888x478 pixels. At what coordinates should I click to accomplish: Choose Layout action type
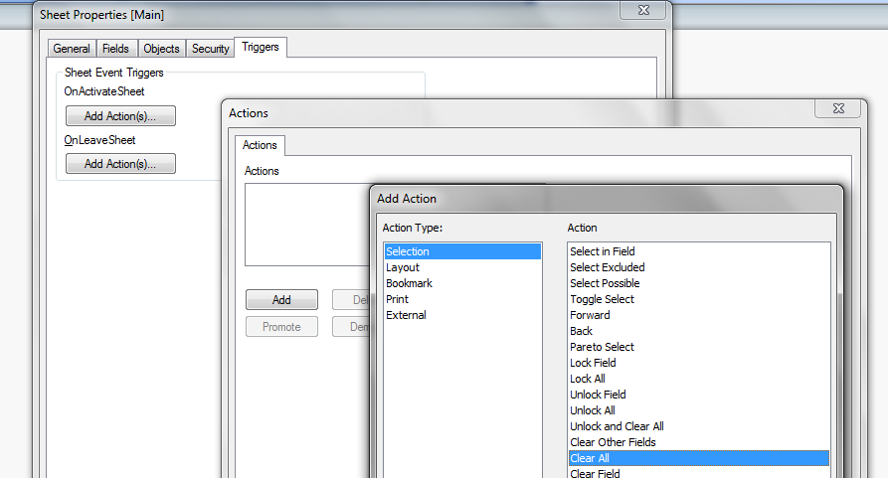coord(462,267)
